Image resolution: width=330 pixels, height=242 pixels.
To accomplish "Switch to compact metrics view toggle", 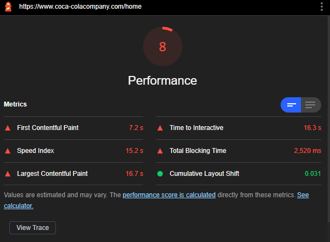I will [x=291, y=105].
